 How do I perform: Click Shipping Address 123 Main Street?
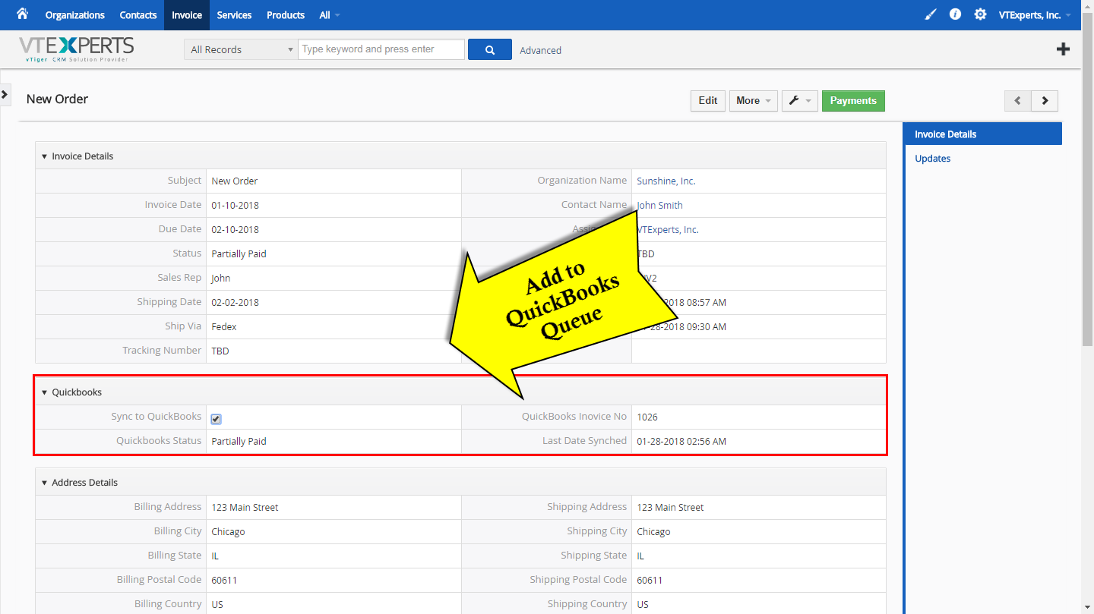click(x=671, y=507)
